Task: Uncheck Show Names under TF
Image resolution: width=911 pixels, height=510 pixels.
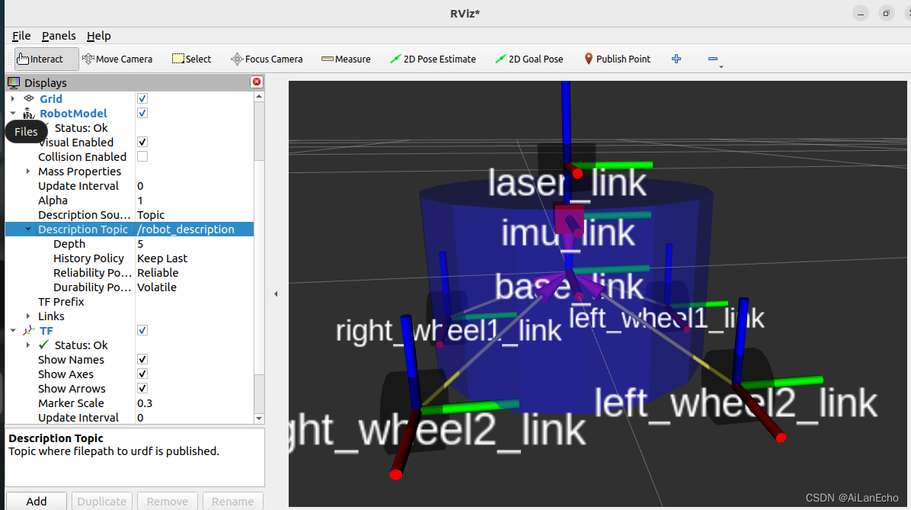Action: coord(142,359)
